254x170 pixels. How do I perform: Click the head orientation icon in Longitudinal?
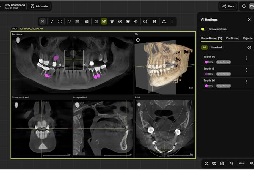tap(78, 105)
